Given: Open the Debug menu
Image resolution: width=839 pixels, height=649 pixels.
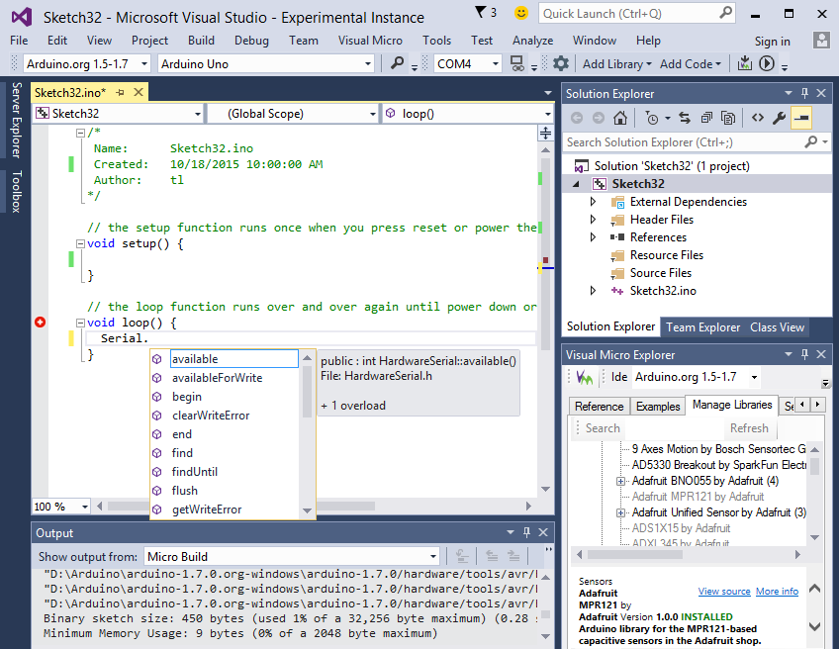Looking at the screenshot, I should point(251,41).
